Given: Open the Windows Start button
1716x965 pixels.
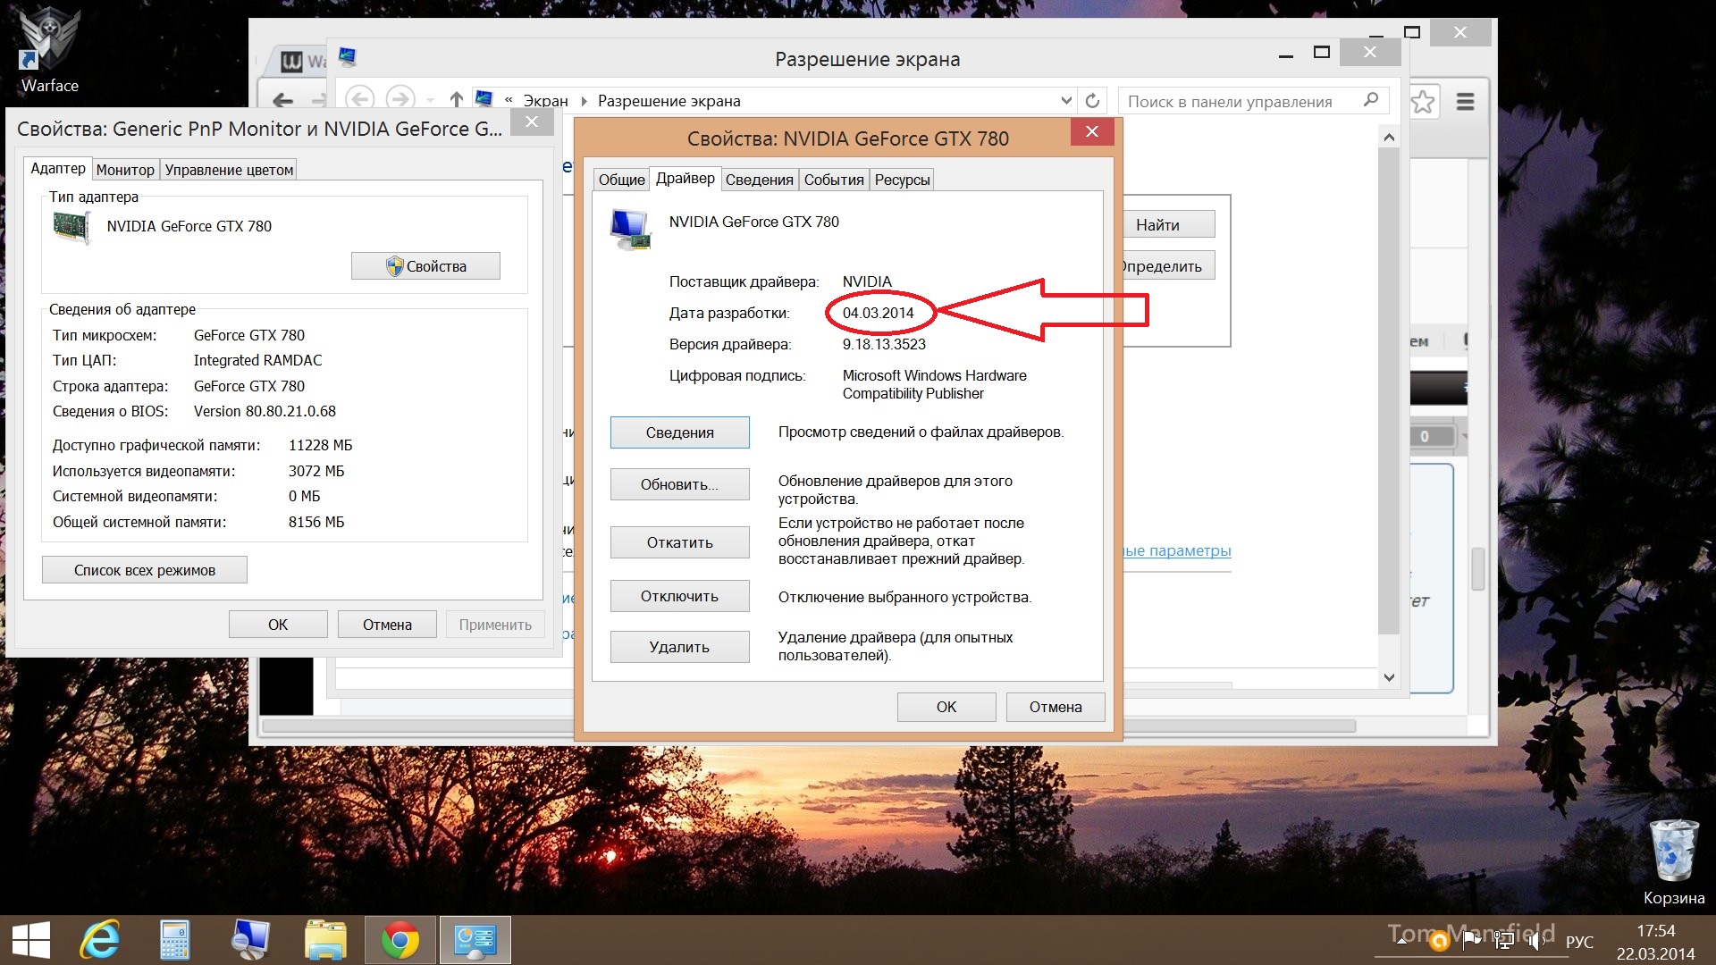Looking at the screenshot, I should [31, 940].
